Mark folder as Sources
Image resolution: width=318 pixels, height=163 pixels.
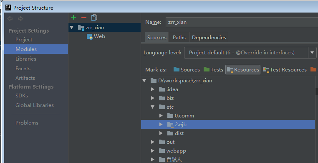pos(187,70)
